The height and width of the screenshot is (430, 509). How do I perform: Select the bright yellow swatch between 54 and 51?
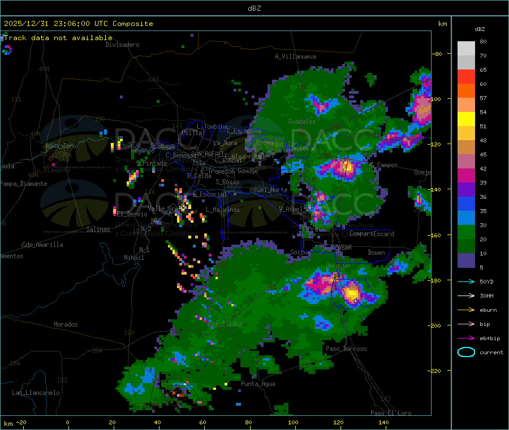[466, 119]
